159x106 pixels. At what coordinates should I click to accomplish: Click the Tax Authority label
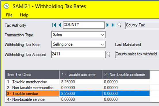coord(15,25)
